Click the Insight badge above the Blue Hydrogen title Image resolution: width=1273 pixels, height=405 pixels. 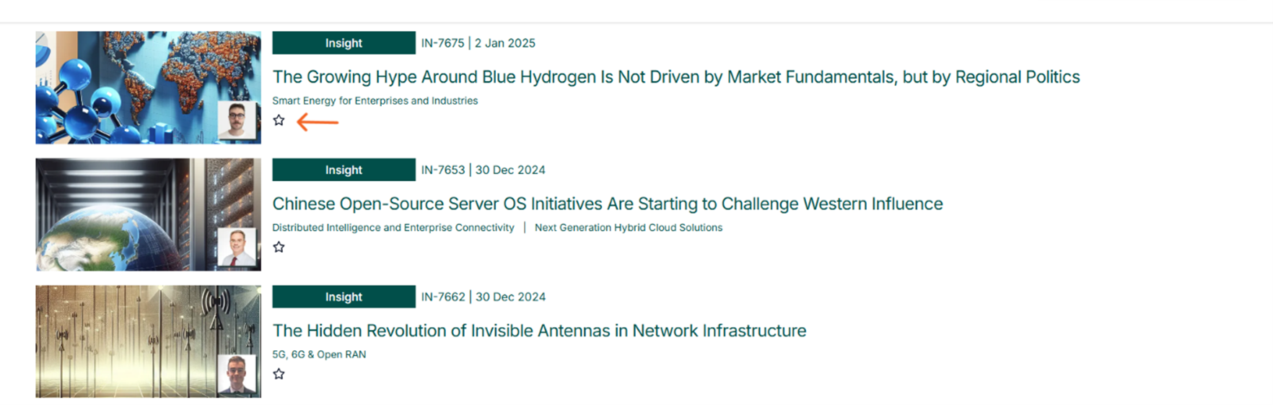click(x=344, y=43)
